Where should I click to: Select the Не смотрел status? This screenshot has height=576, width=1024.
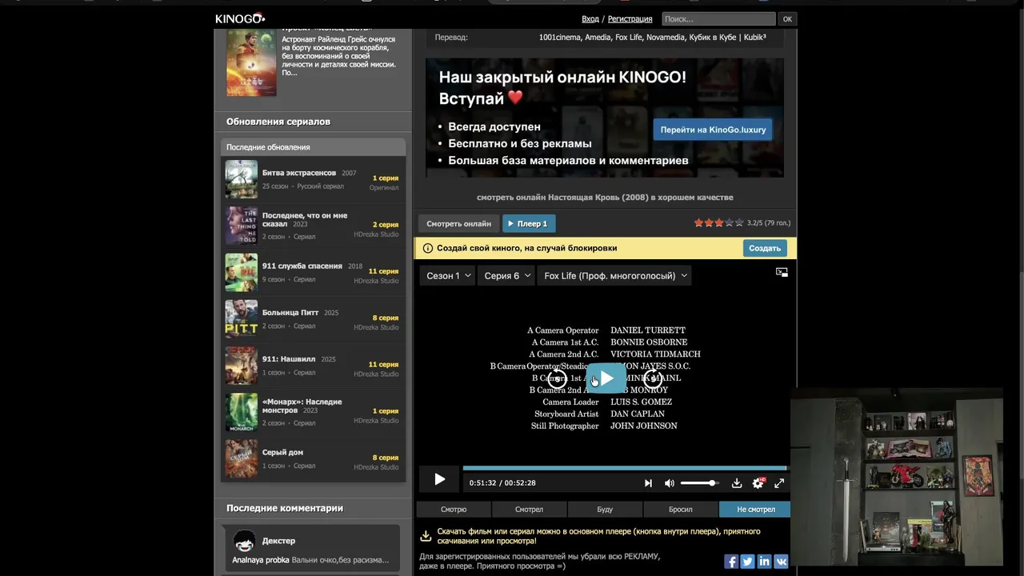[755, 510]
